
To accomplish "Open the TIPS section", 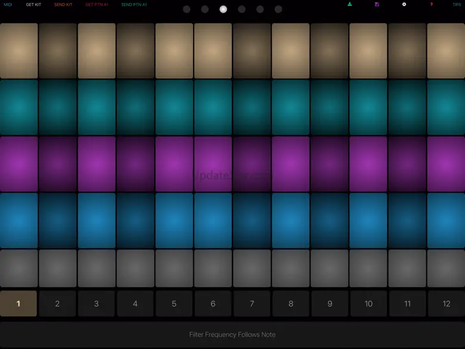I will tap(457, 5).
